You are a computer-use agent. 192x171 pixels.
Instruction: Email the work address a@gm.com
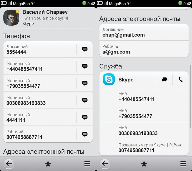tap(144, 49)
